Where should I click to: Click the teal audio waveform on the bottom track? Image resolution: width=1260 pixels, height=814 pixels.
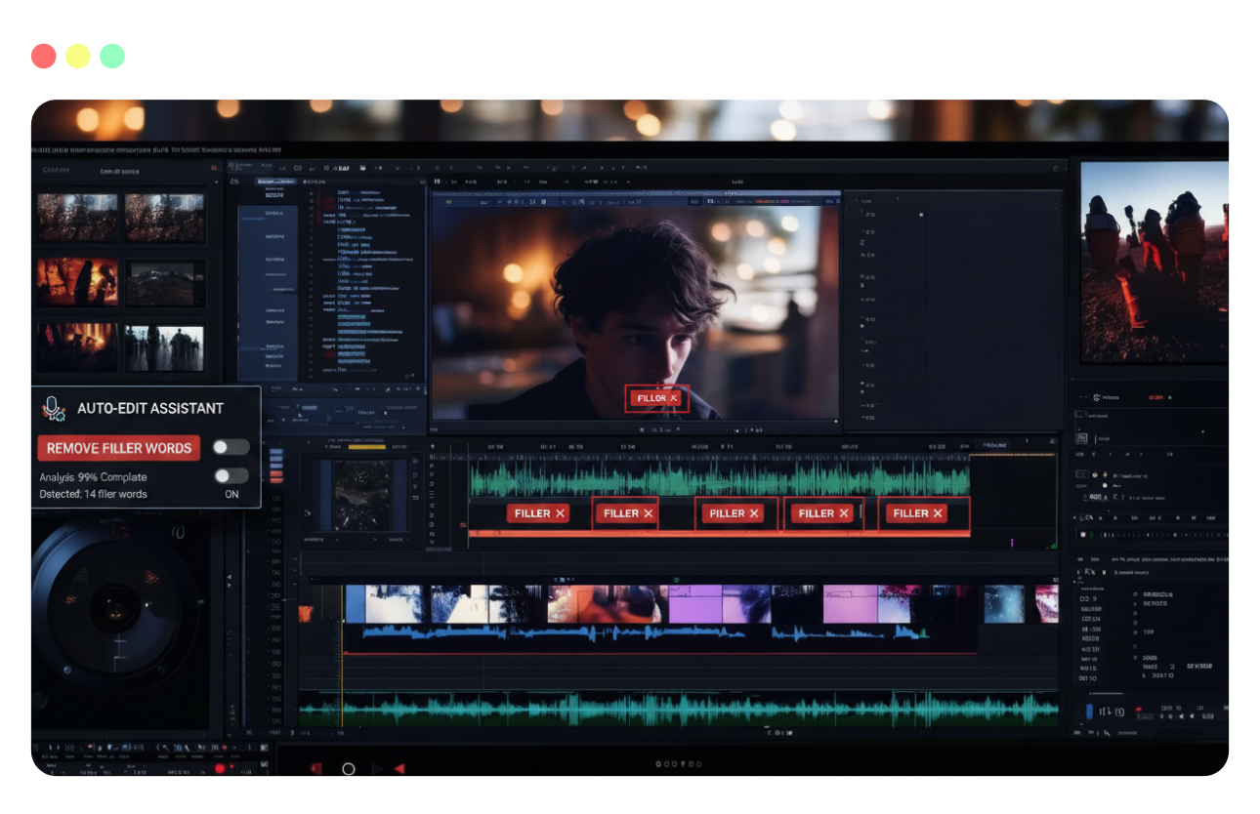tap(678, 708)
